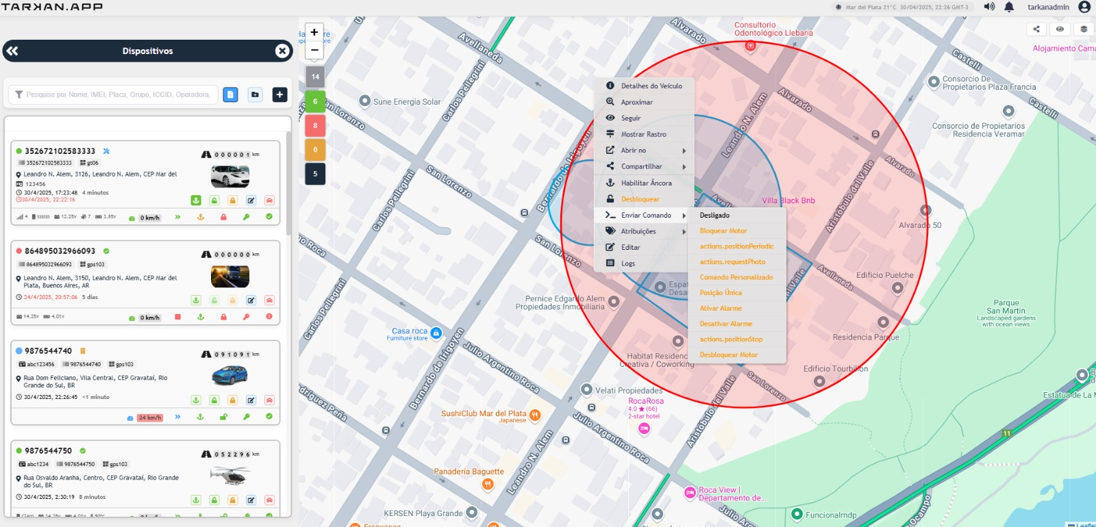Toggle the sound speaker icon in header
Image resolution: width=1096 pixels, height=527 pixels.
[x=989, y=7]
